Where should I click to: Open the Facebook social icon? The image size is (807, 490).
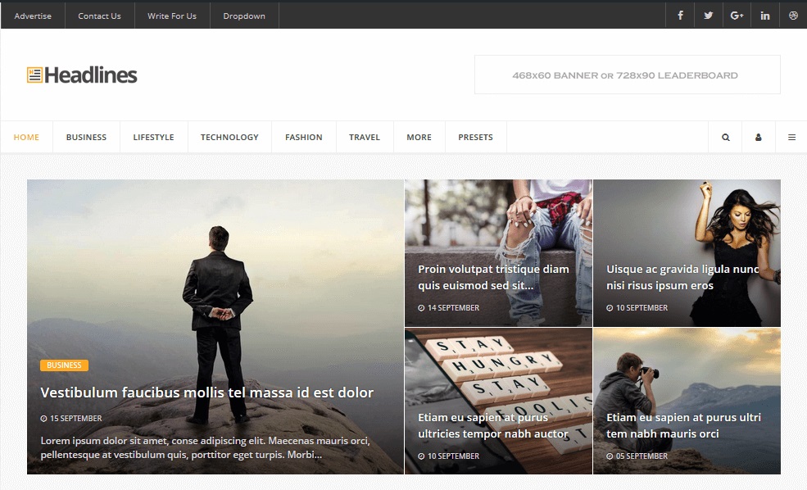[680, 16]
